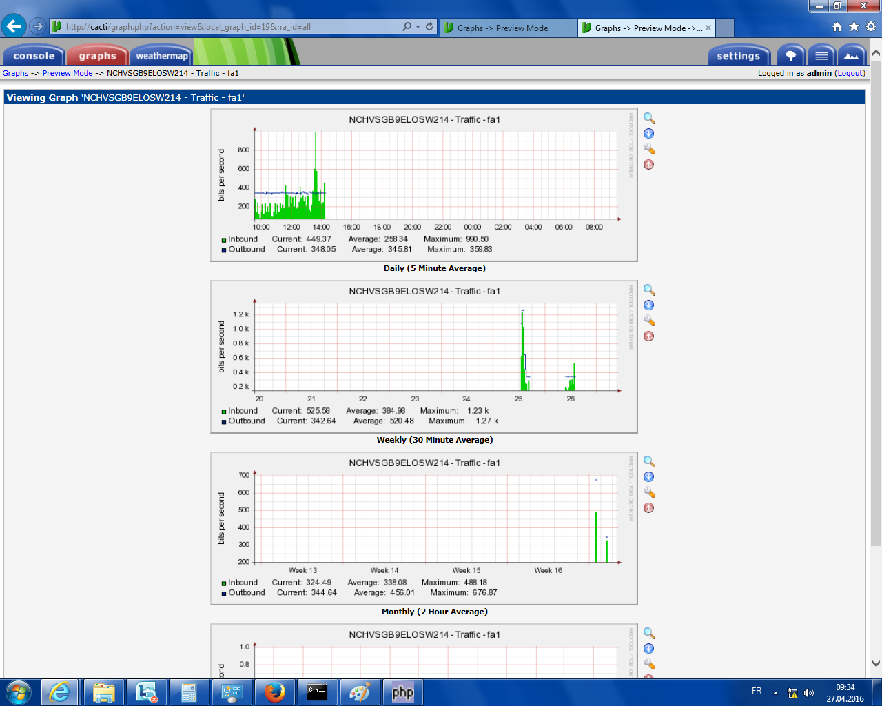Open wrench properties for the bottom graph
Viewport: 882px width, 706px height.
[649, 664]
